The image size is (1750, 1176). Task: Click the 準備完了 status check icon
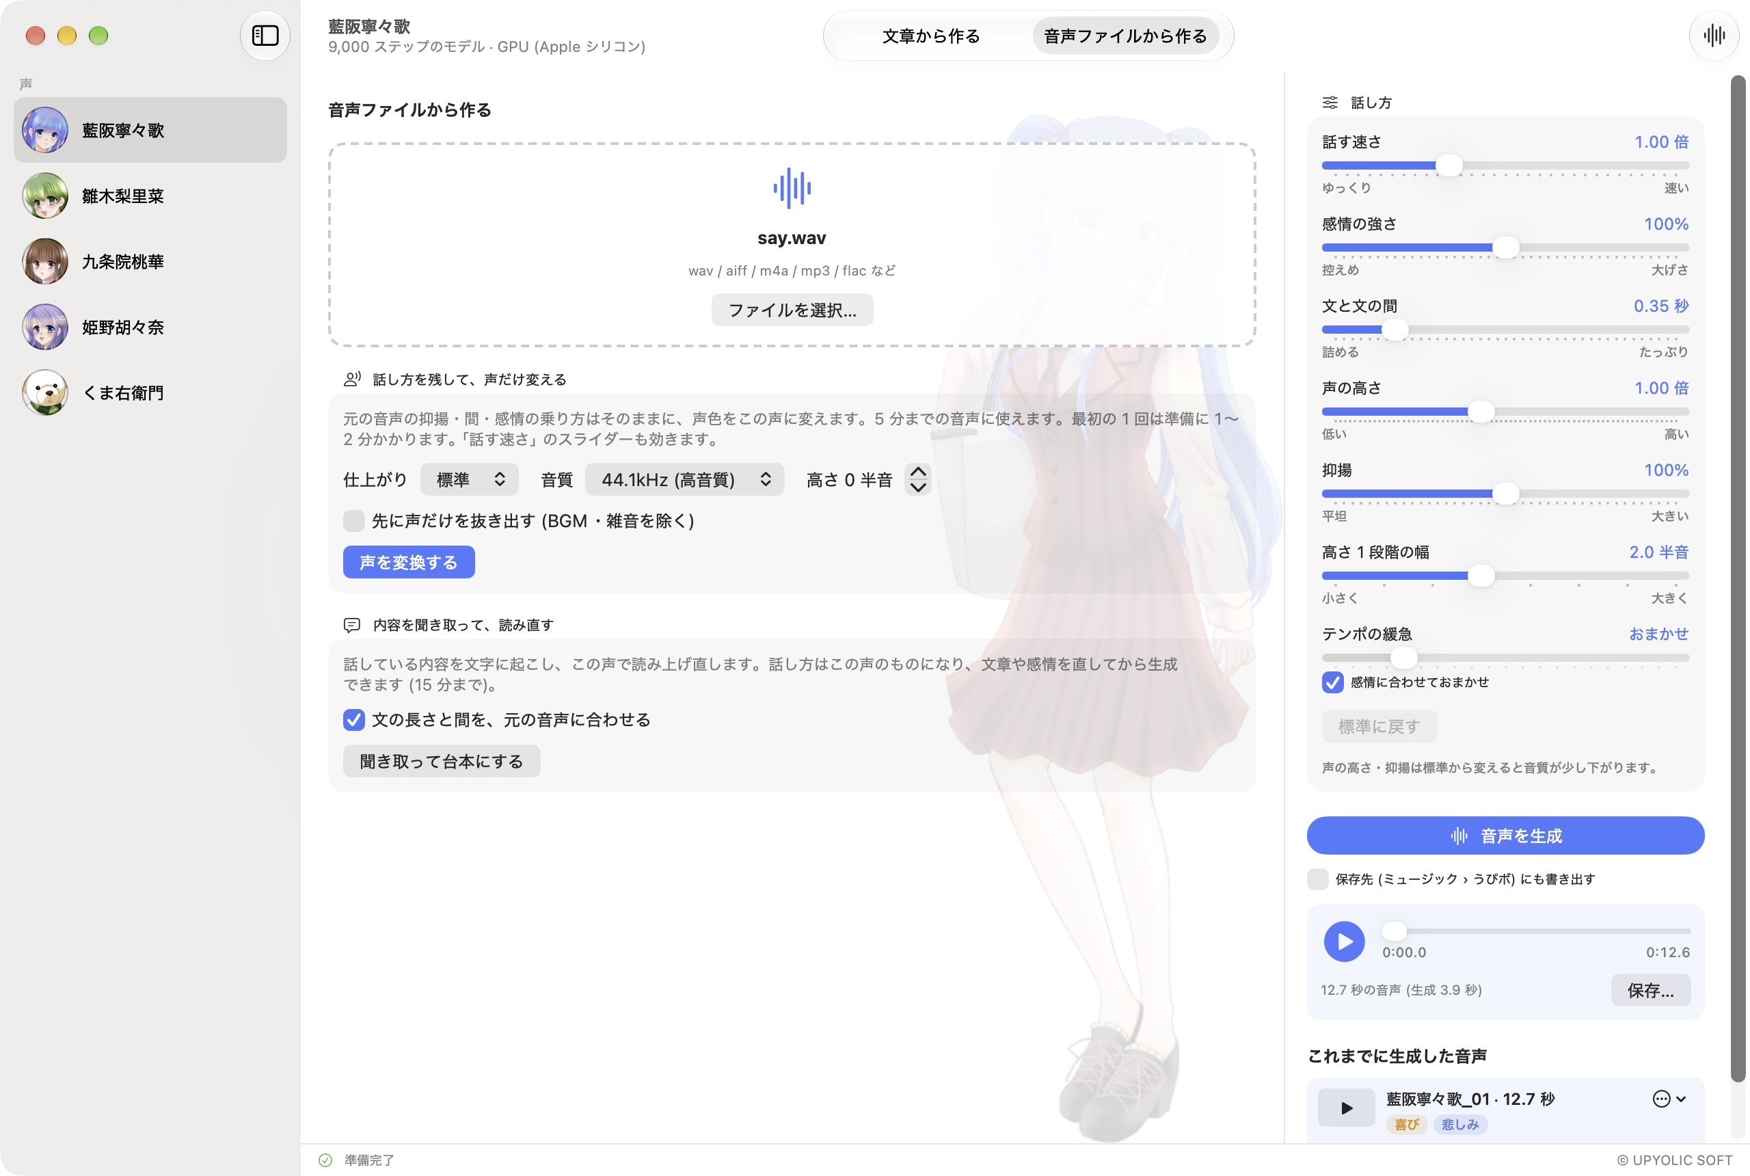pyautogui.click(x=325, y=1160)
